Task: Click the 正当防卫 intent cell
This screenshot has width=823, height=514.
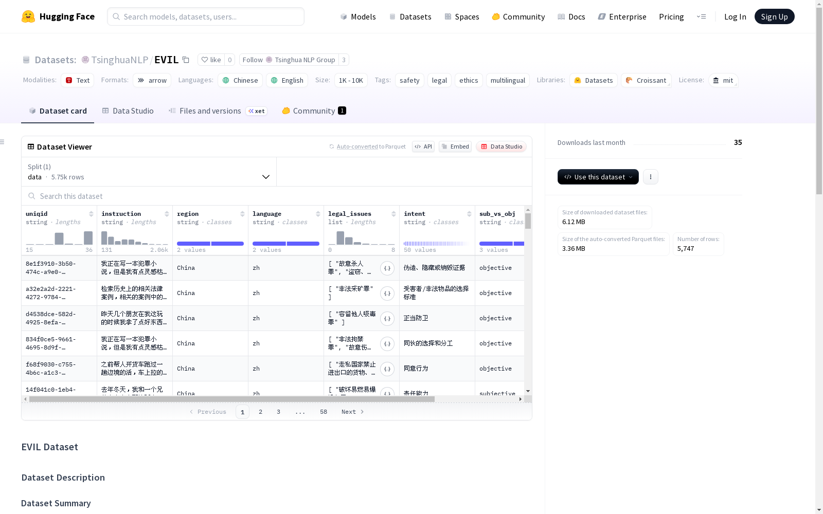Action: point(437,318)
